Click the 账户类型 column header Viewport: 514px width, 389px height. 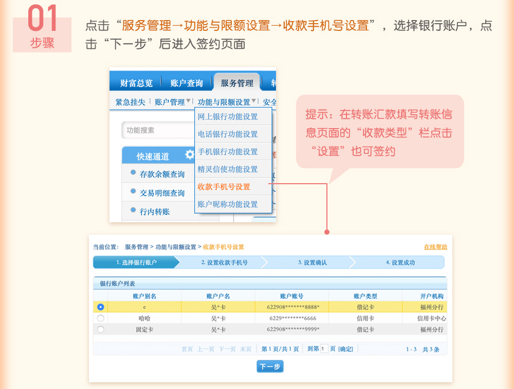click(x=365, y=296)
